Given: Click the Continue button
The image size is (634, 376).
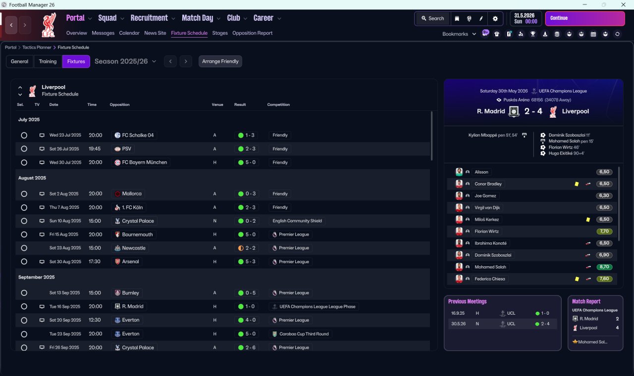Looking at the screenshot, I should point(585,18).
